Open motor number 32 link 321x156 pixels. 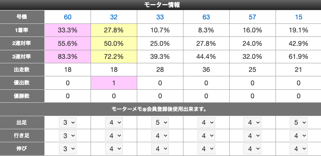tap(114, 17)
